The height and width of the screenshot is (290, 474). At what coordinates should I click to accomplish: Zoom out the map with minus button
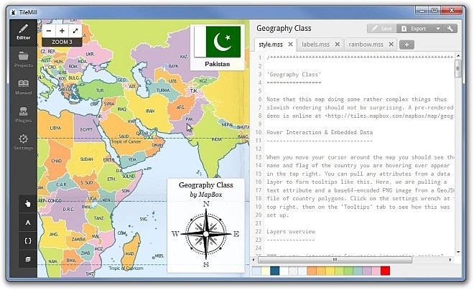click(49, 31)
